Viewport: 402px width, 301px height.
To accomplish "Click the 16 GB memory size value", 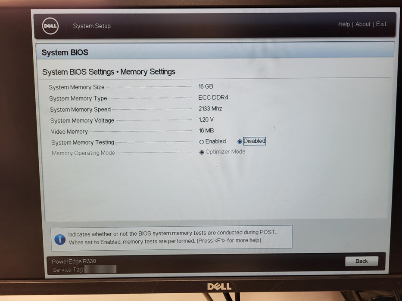I will (206, 86).
